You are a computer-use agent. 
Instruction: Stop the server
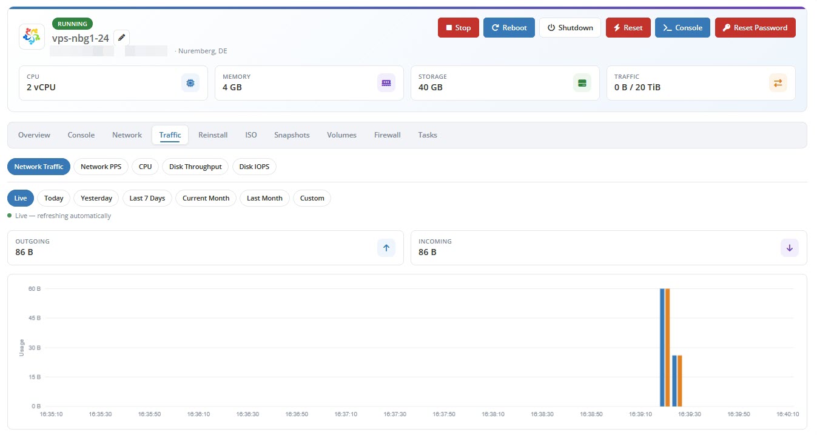pyautogui.click(x=459, y=28)
